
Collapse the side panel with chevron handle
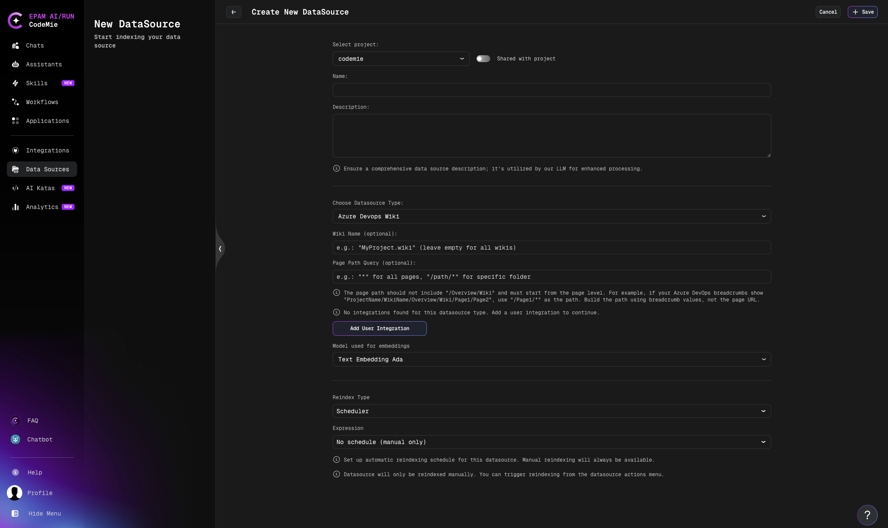(x=220, y=248)
